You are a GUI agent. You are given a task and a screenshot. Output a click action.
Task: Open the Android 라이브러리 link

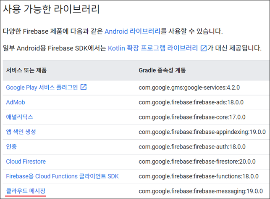133,32
